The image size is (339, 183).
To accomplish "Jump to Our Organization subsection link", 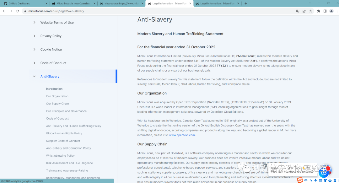I will coord(57,96).
